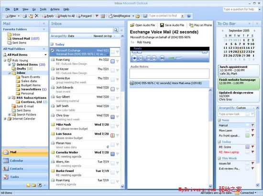Screen dimensions: 263x196
Task: Play the voice mail audio
Action: click(x=134, y=58)
